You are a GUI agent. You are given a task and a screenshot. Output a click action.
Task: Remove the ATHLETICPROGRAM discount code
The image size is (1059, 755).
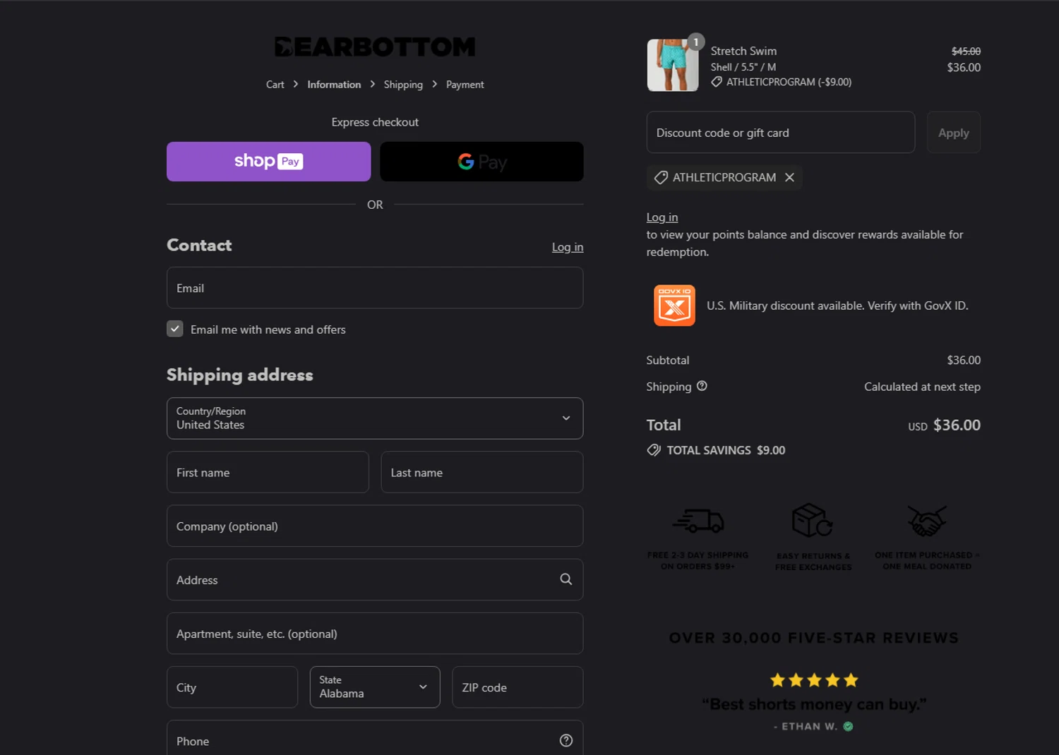point(790,178)
